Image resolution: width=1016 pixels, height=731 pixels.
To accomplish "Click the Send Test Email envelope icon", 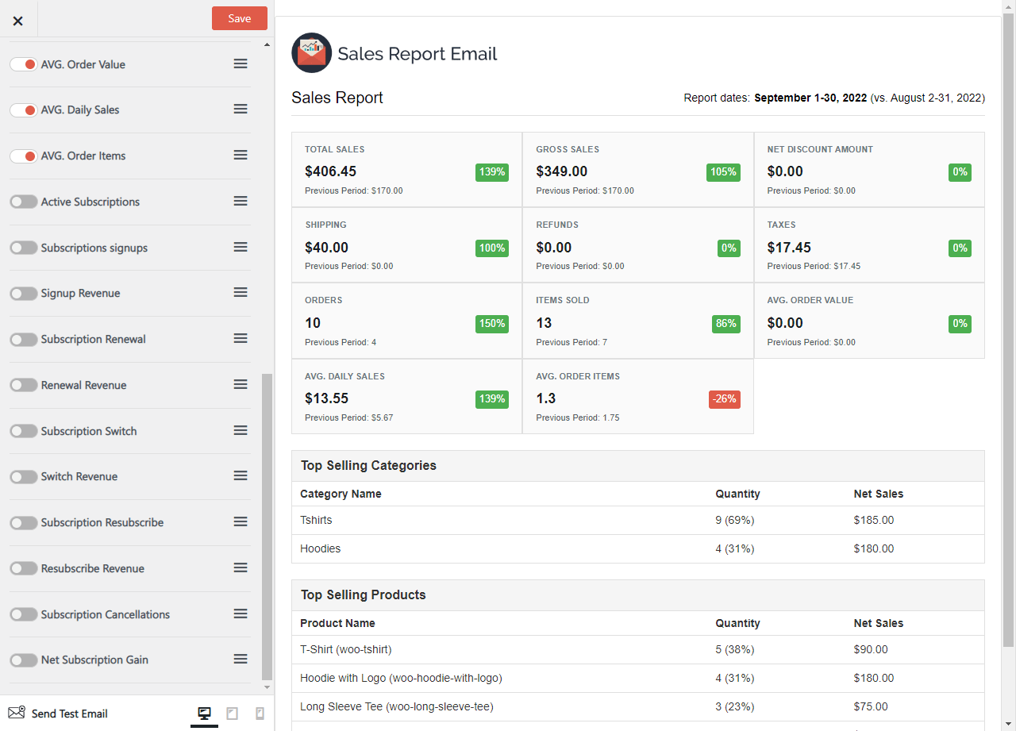I will point(17,713).
